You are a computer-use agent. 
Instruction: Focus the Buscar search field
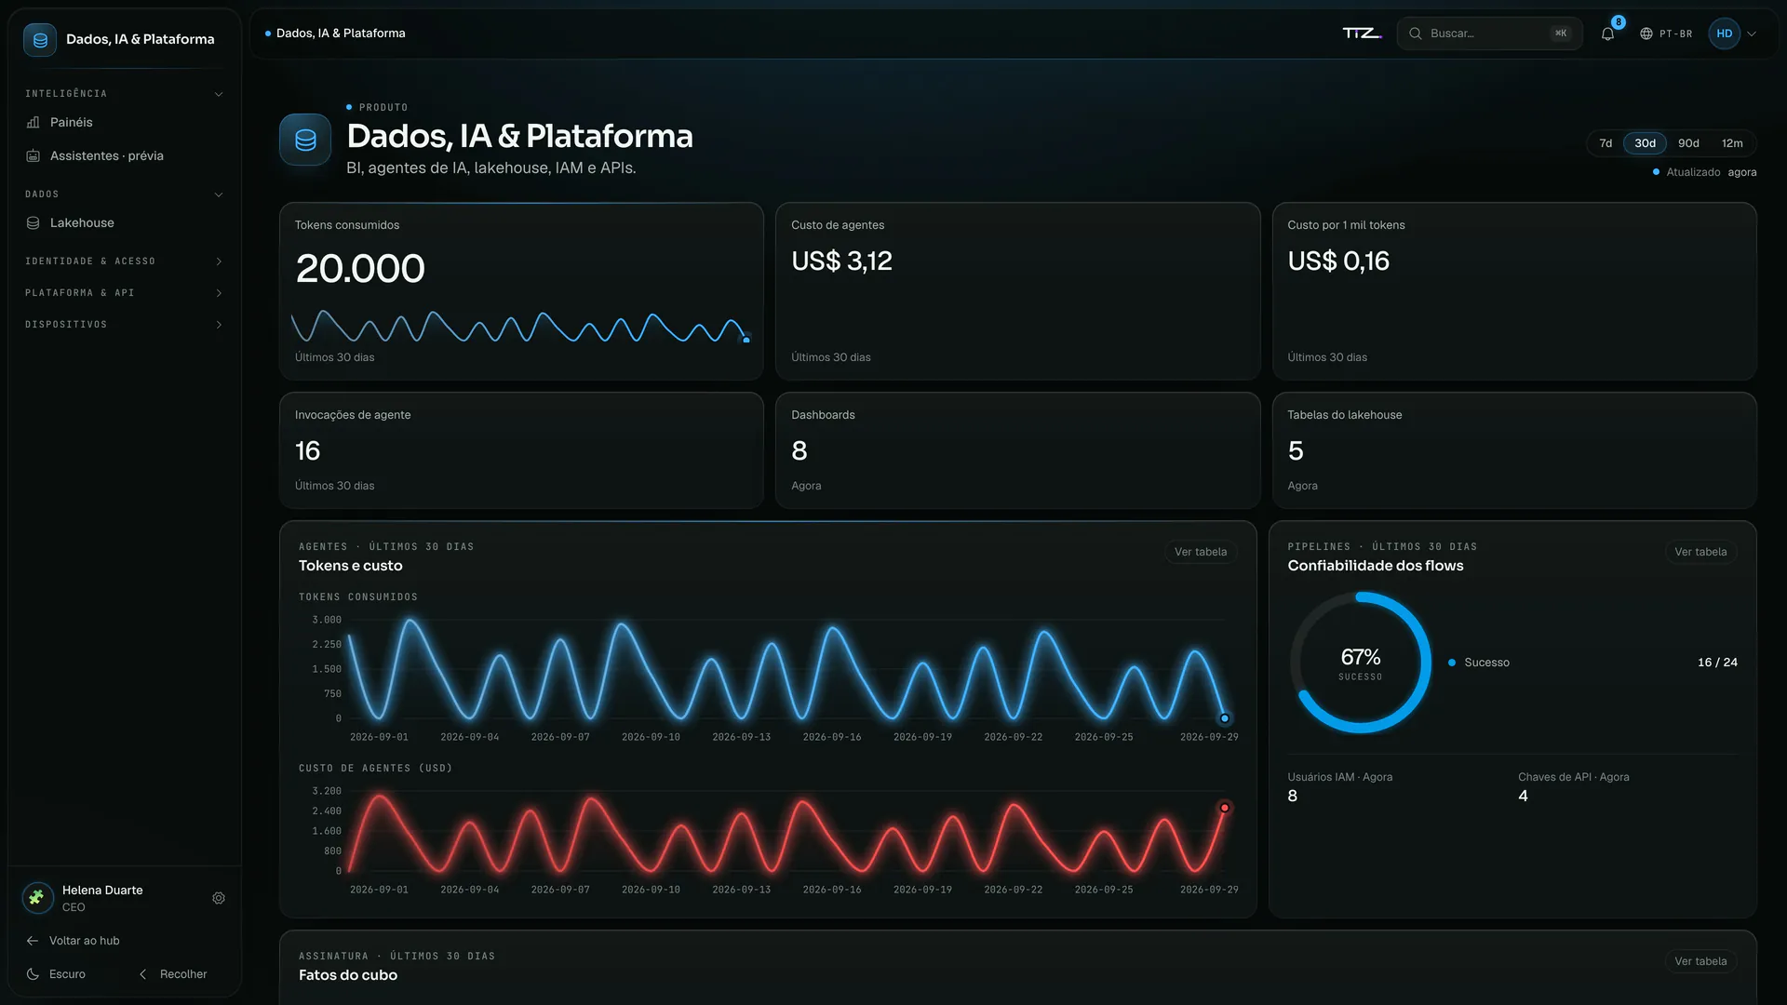pos(1489,33)
